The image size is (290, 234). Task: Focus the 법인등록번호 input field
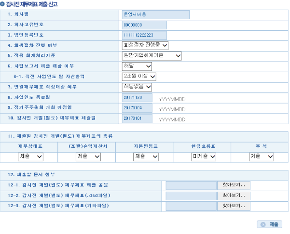[144, 35]
